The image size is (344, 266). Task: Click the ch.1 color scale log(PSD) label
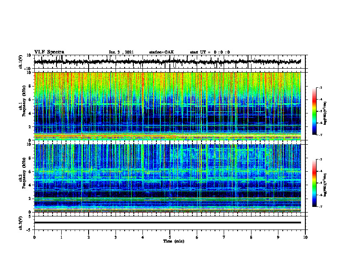325,113
